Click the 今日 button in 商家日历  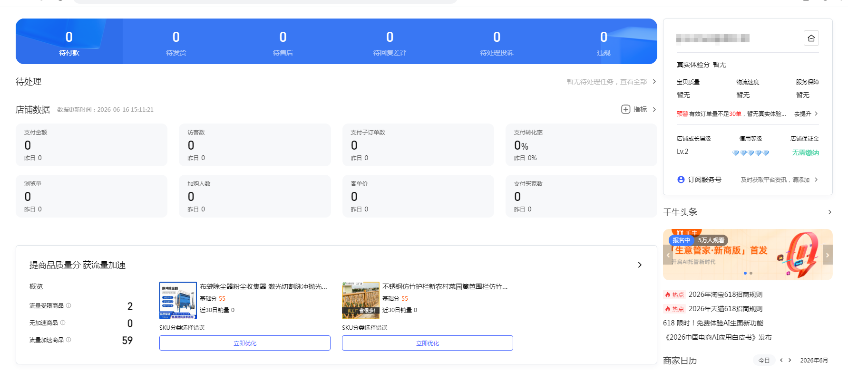pyautogui.click(x=764, y=360)
